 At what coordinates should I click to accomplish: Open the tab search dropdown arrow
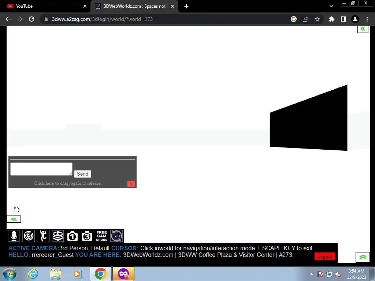(331, 6)
